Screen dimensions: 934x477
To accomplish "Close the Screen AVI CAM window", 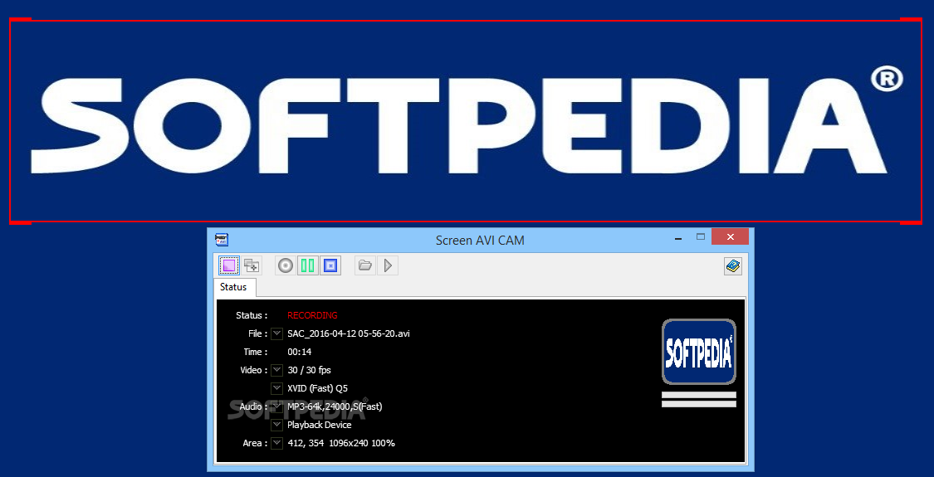I will coord(731,237).
